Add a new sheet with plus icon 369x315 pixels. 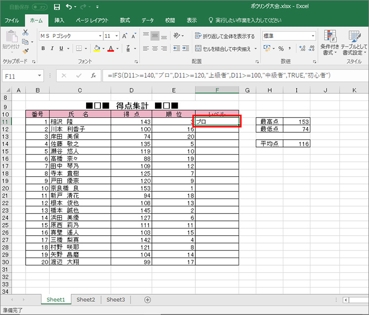coord(148,299)
